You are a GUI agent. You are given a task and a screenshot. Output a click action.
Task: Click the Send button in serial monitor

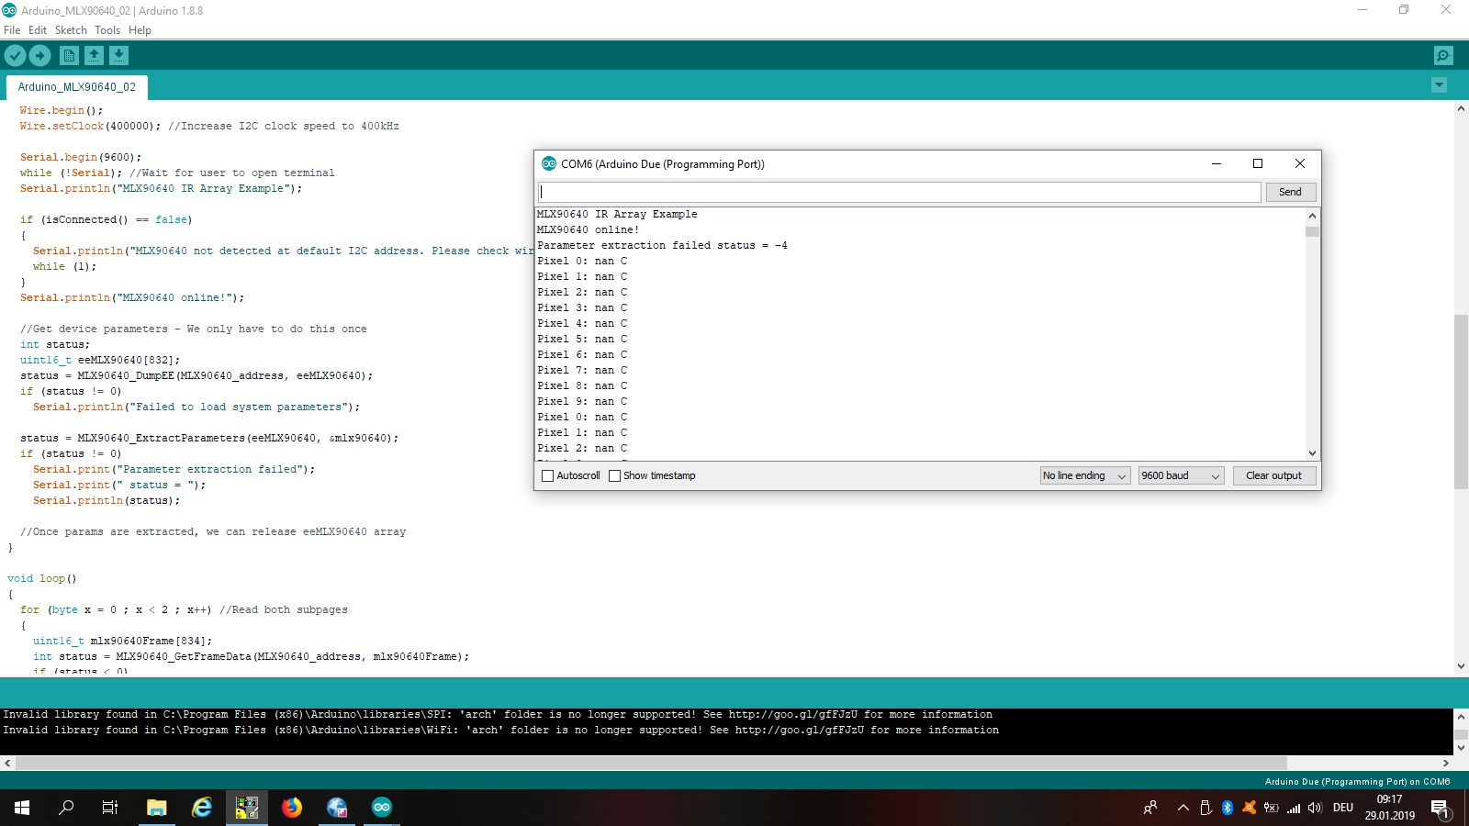coord(1290,192)
